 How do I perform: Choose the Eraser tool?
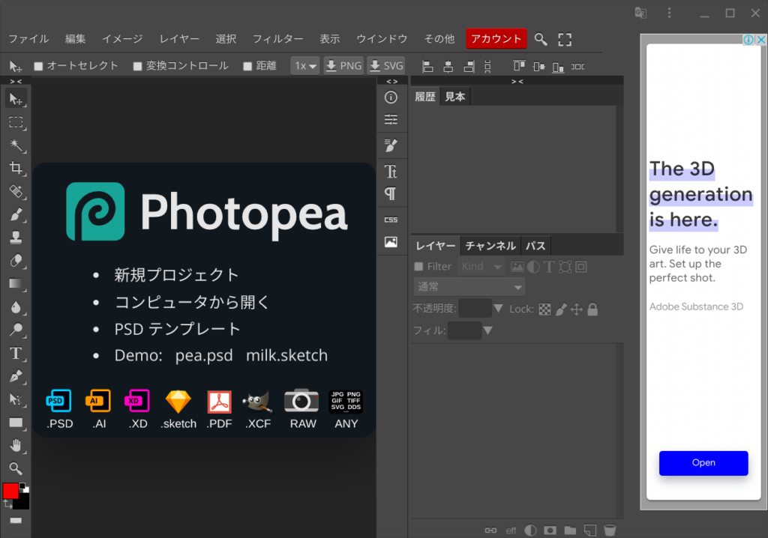[16, 261]
